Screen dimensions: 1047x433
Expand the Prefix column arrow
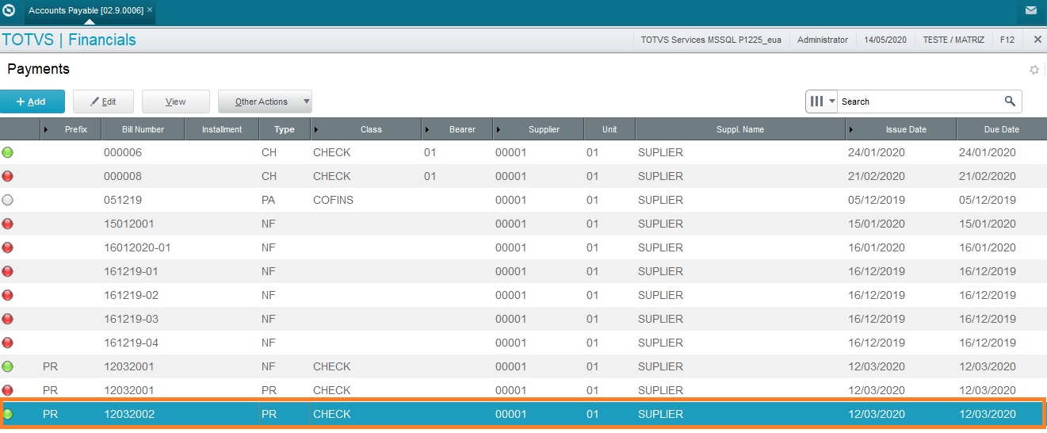(46, 129)
